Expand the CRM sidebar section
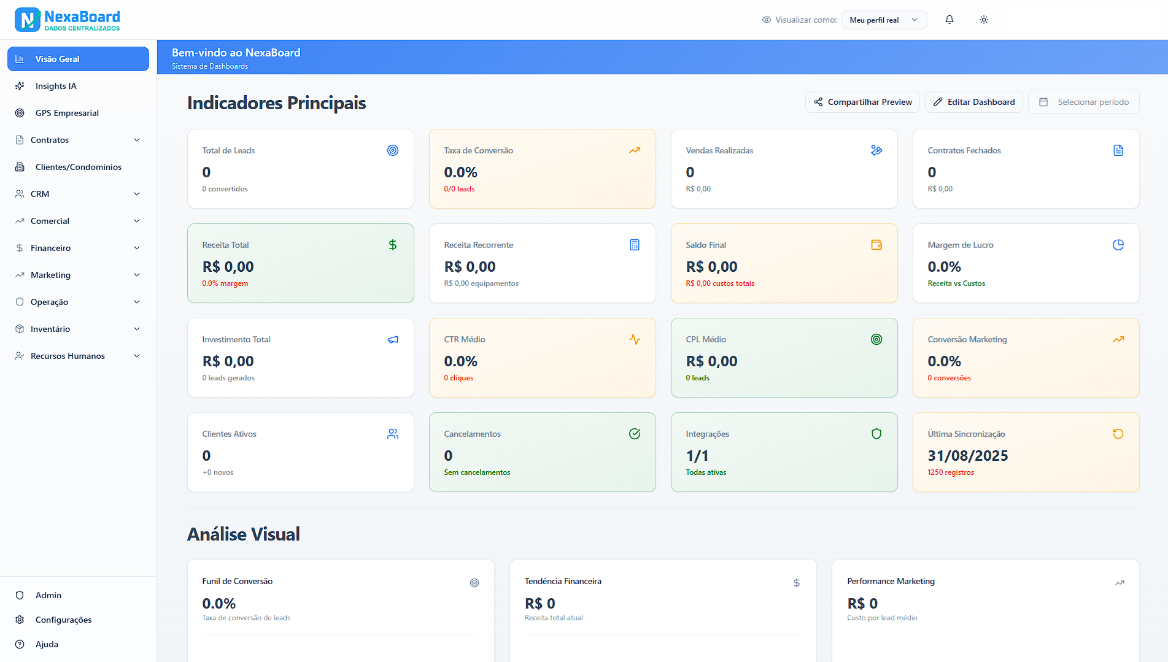1168x662 pixels. pos(78,194)
